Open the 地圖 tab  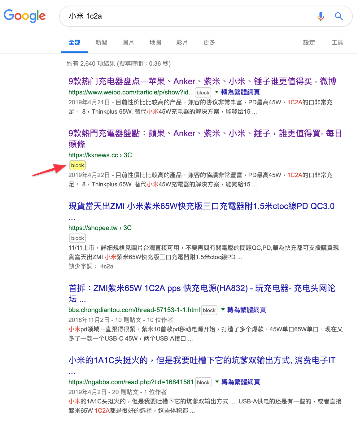click(155, 42)
